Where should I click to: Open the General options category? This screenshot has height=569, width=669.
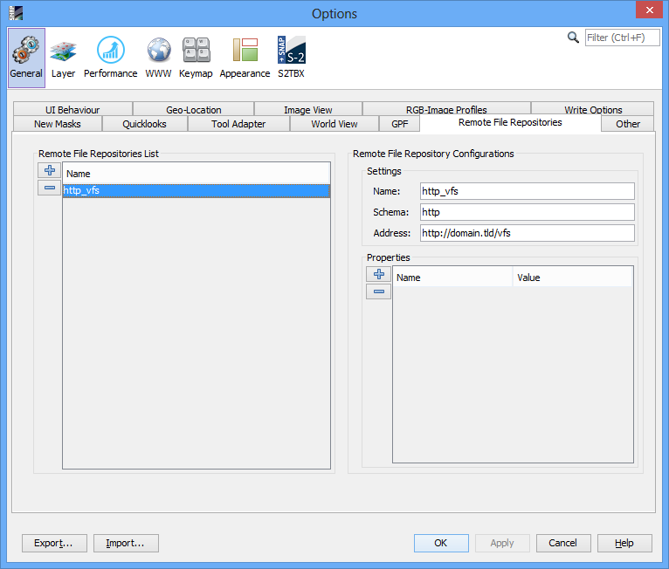coord(26,58)
